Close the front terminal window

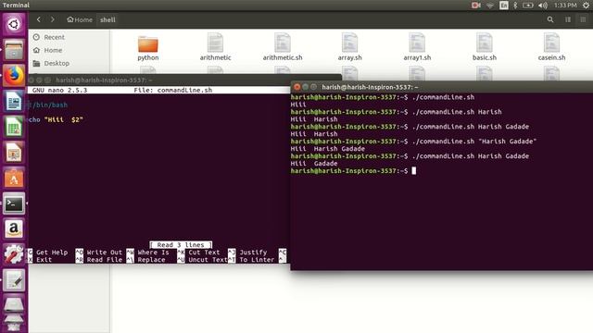point(297,87)
